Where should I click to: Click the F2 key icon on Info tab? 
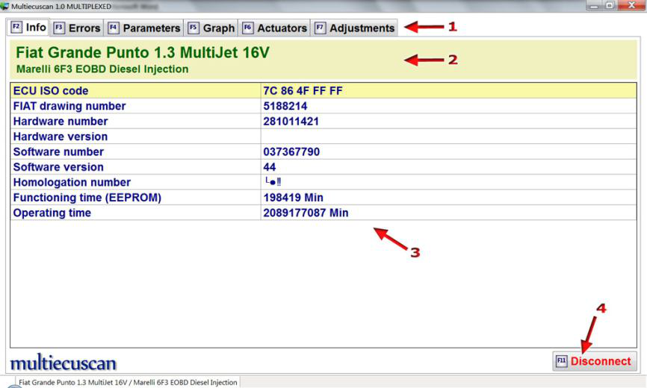(16, 28)
